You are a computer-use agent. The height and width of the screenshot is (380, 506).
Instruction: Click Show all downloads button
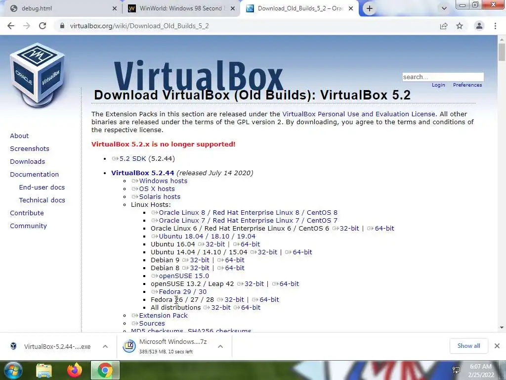pyautogui.click(x=468, y=346)
